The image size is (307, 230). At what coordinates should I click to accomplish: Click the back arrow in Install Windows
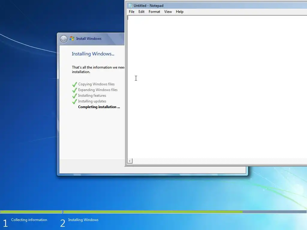pos(64,39)
